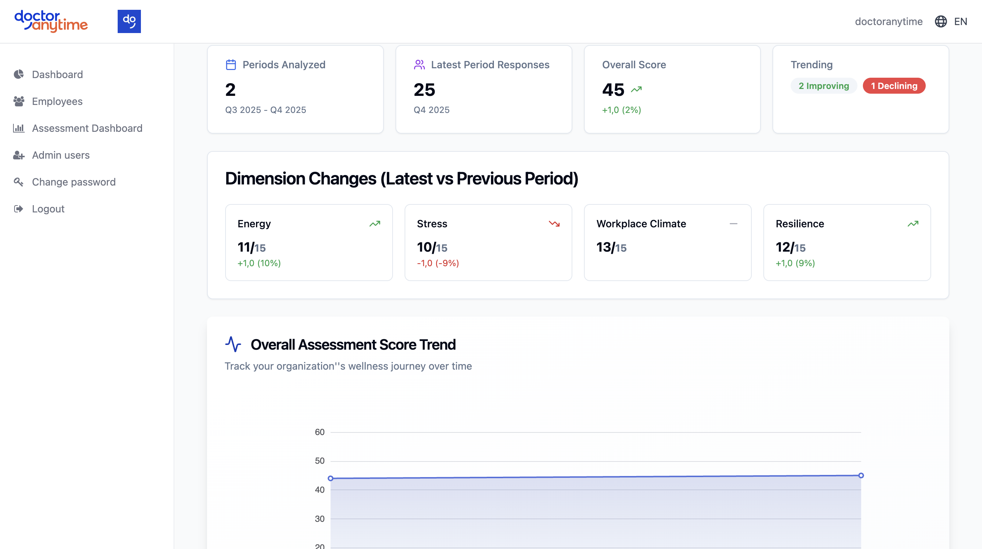Click the doctoranytime account name
The image size is (982, 549).
[x=888, y=21]
